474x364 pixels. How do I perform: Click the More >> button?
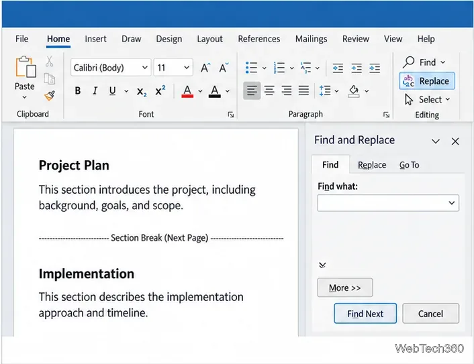344,288
